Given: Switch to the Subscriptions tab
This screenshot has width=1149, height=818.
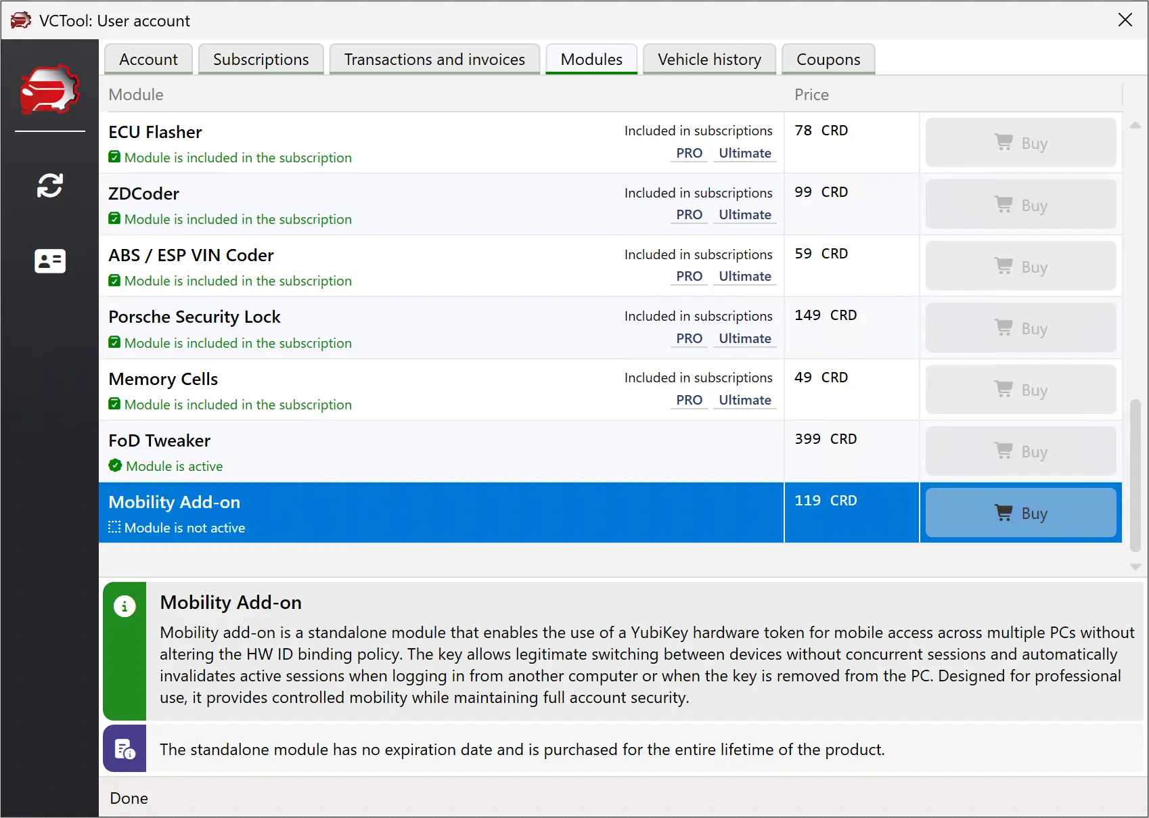Looking at the screenshot, I should point(261,60).
